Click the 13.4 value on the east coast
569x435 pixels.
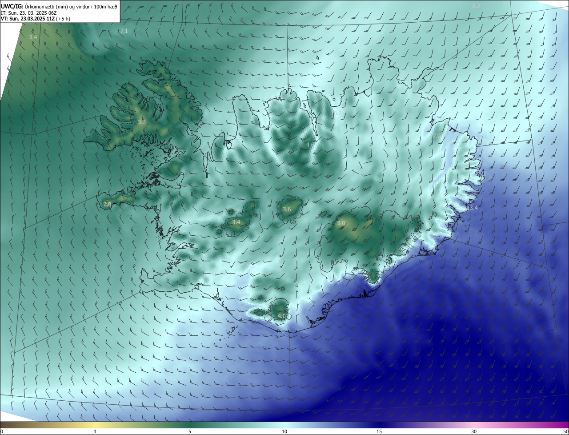(472, 208)
